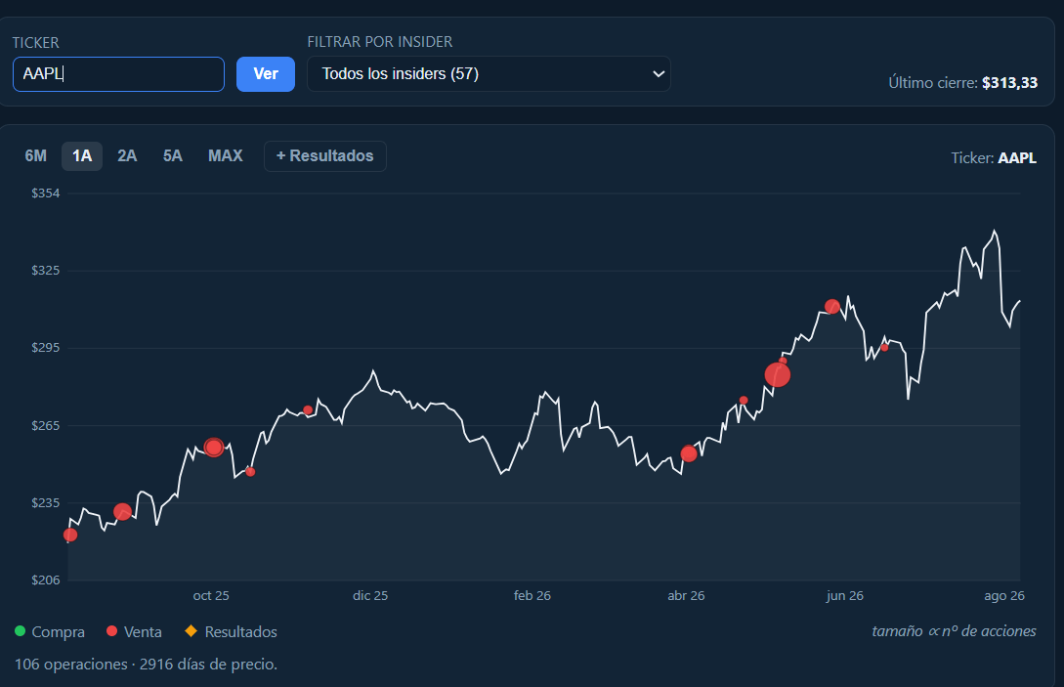Select the 1A time range

click(x=82, y=156)
